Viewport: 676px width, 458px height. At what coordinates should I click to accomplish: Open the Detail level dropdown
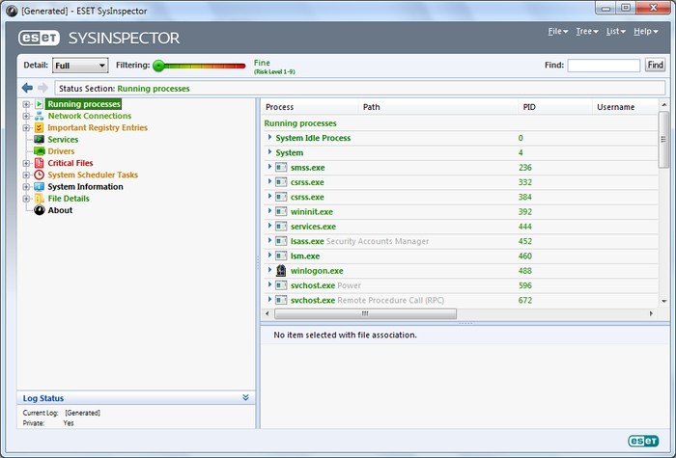point(80,66)
